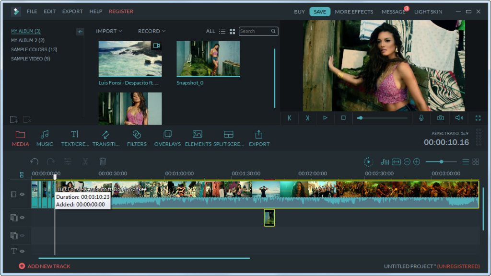Click the add new folder icon
This screenshot has width=491, height=276.
[x=14, y=119]
